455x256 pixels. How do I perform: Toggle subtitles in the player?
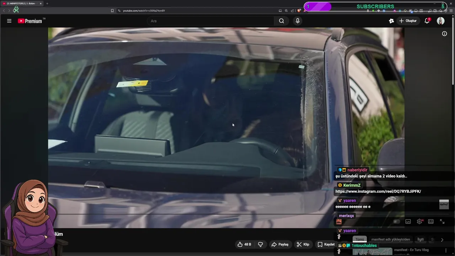pos(408,222)
